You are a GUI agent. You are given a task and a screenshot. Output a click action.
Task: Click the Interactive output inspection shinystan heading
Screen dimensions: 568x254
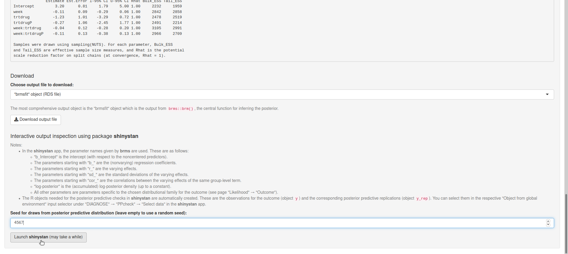click(x=74, y=136)
